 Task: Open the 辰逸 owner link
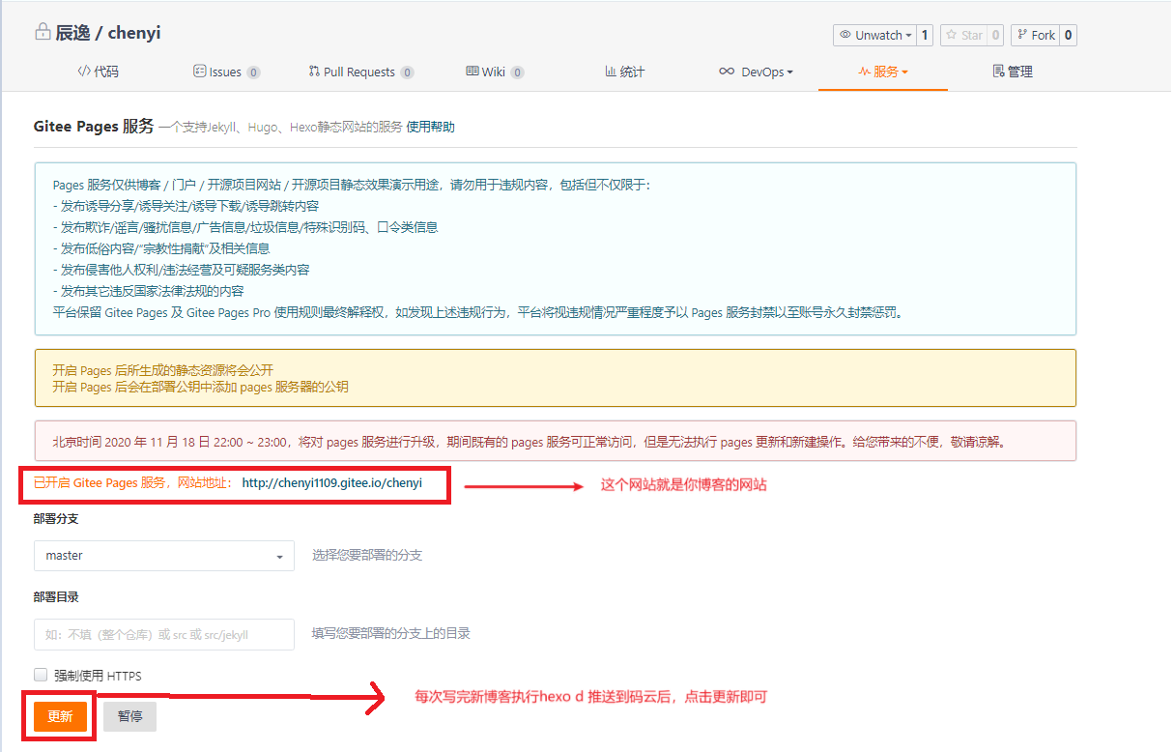[x=72, y=33]
